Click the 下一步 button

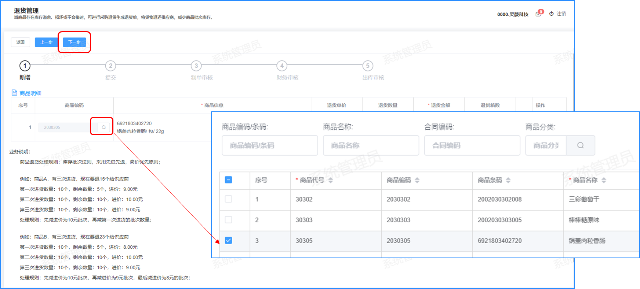pos(74,42)
